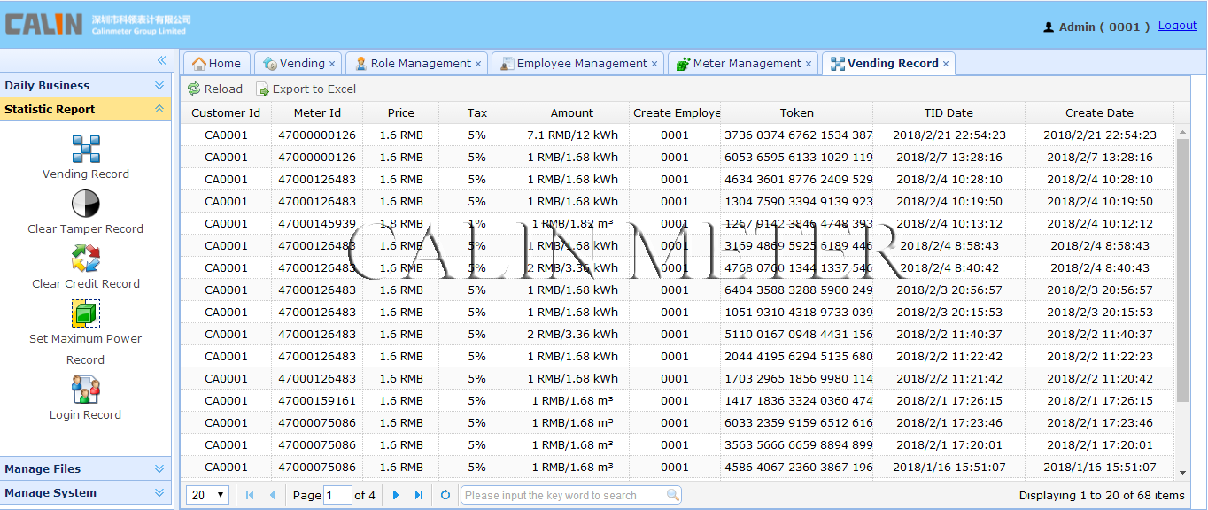This screenshot has height=510, width=1208.
Task: Expand the Manage System section
Action: [x=159, y=493]
